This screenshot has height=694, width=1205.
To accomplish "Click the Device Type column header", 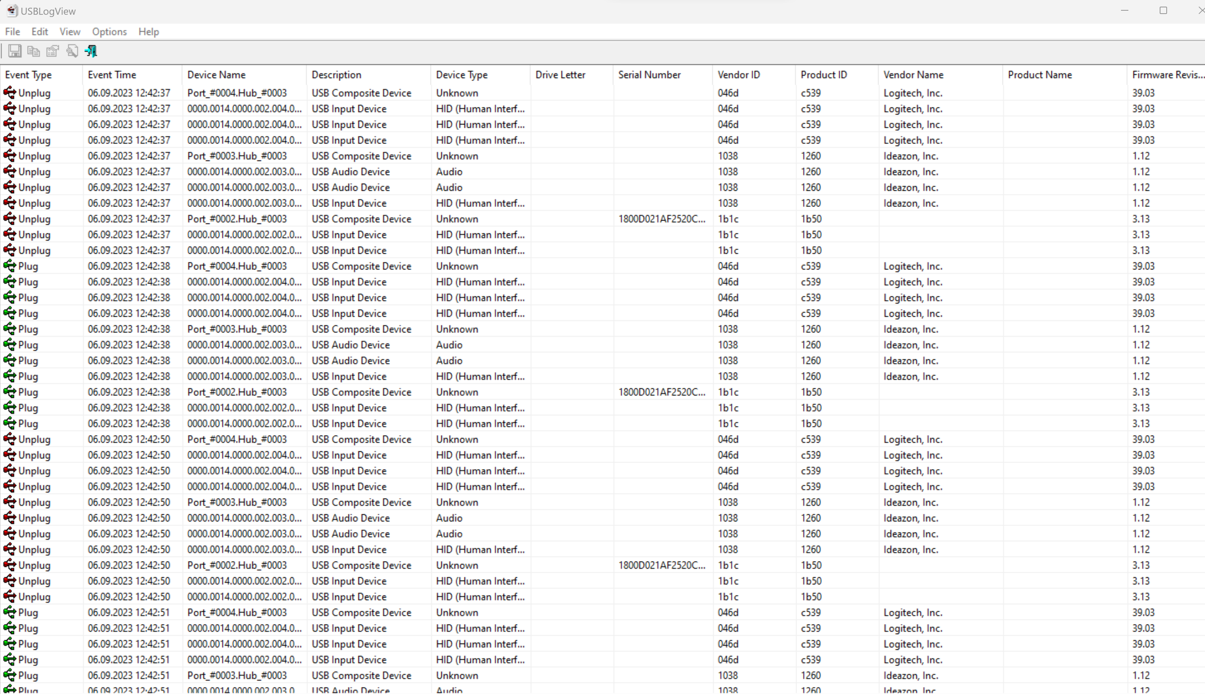I will 461,75.
